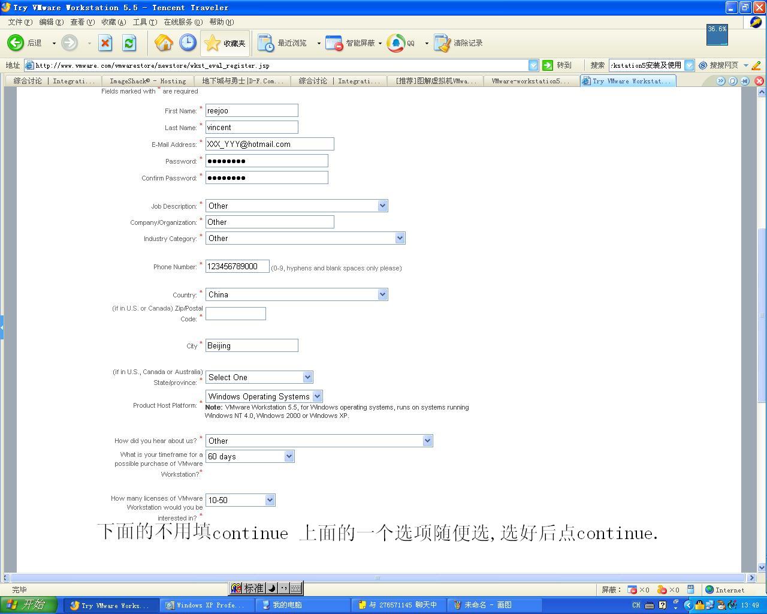Click the 转到 go button
Screen dimensions: 767x614
[x=557, y=65]
